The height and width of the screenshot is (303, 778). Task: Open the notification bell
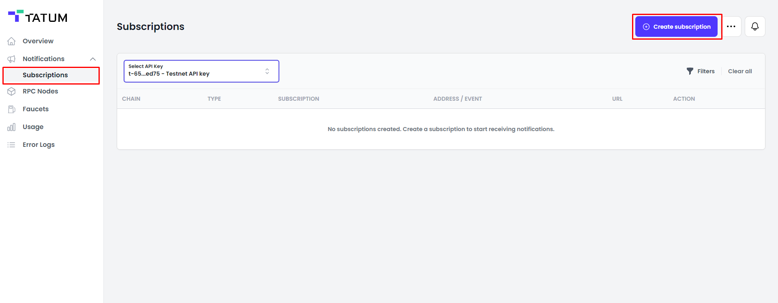point(754,27)
